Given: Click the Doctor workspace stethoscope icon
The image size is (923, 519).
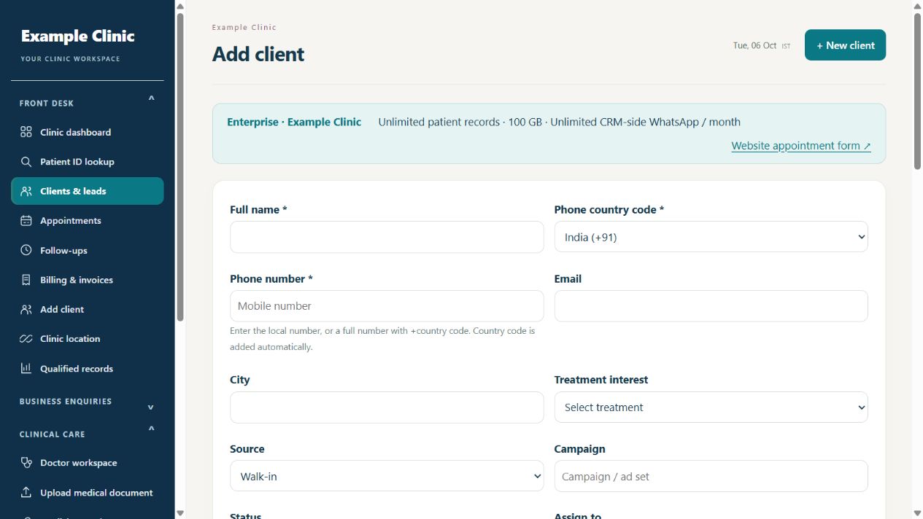Looking at the screenshot, I should (26, 463).
